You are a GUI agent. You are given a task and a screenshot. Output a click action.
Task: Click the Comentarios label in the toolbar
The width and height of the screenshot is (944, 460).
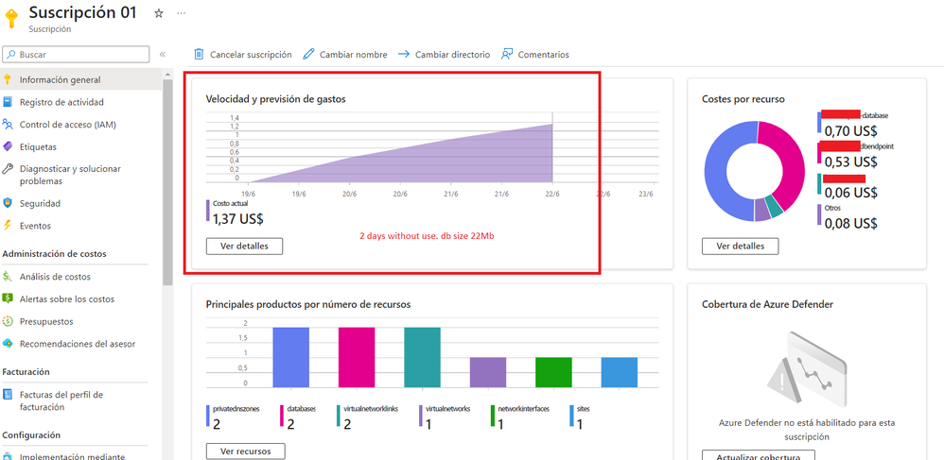[x=544, y=55]
